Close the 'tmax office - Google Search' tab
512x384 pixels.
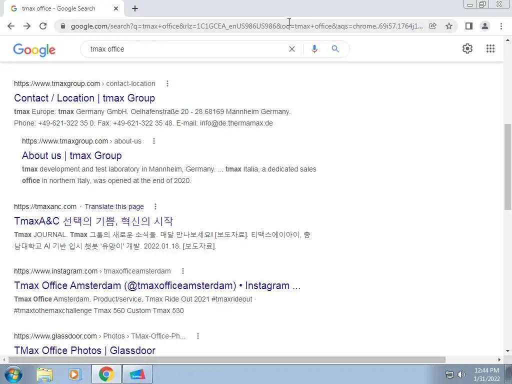(x=116, y=9)
